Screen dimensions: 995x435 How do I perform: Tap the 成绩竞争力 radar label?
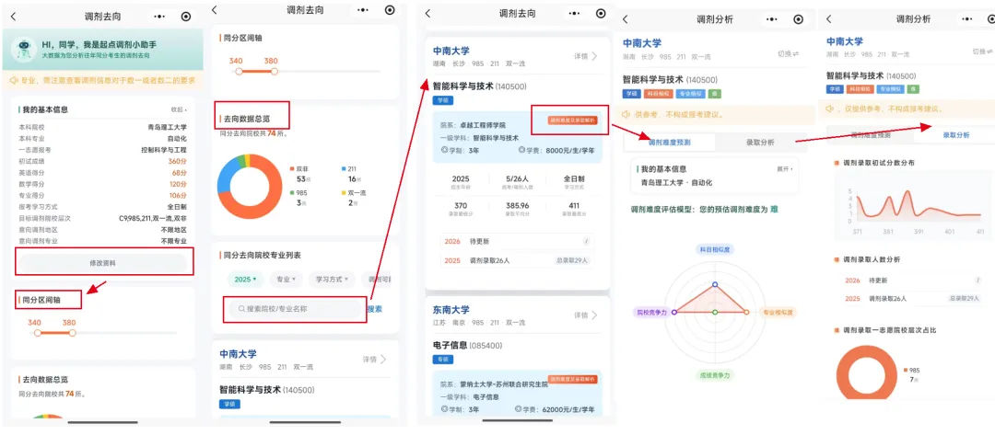(x=714, y=375)
